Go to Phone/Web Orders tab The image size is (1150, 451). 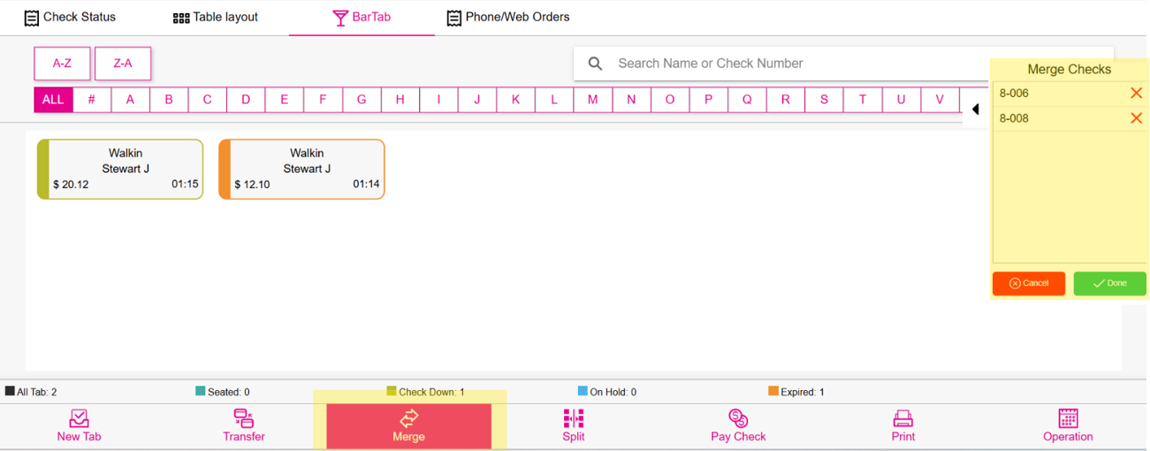[x=507, y=17]
